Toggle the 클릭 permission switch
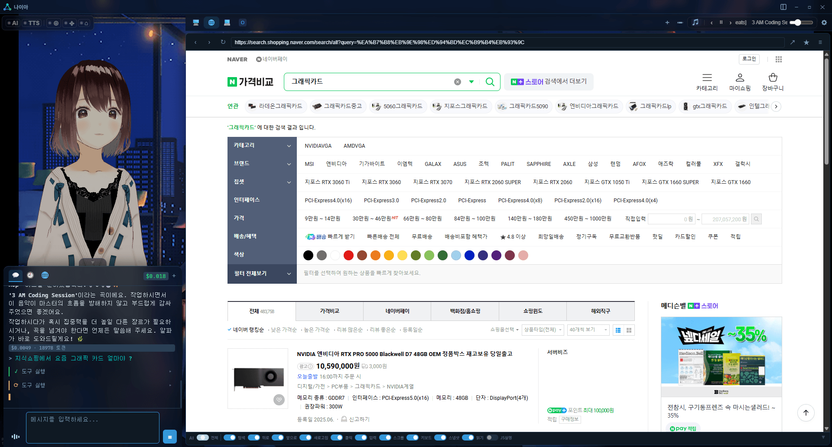 click(x=337, y=437)
